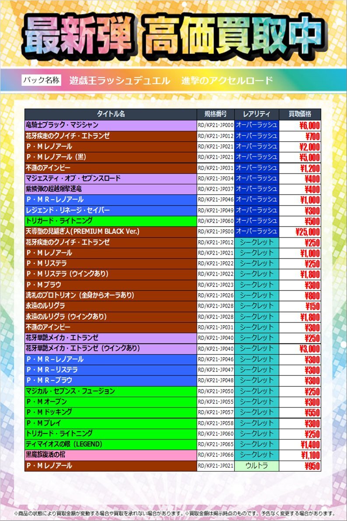Click the レアリティ column header
This screenshot has width=347, height=521.
256,114
